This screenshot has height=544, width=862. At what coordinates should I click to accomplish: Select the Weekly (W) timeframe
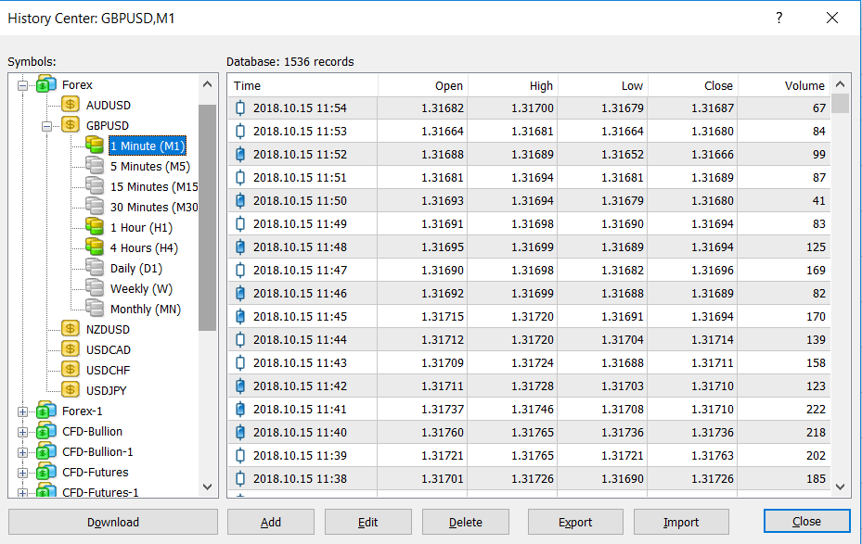click(x=141, y=289)
